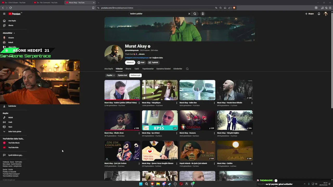
Task: Open YouTube Music link
Action: (14, 143)
